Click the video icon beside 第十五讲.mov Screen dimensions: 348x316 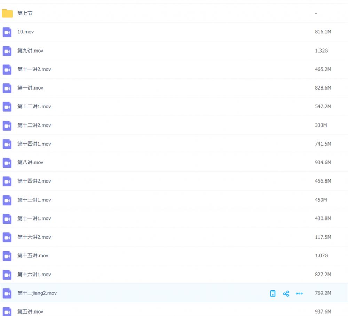(7, 256)
